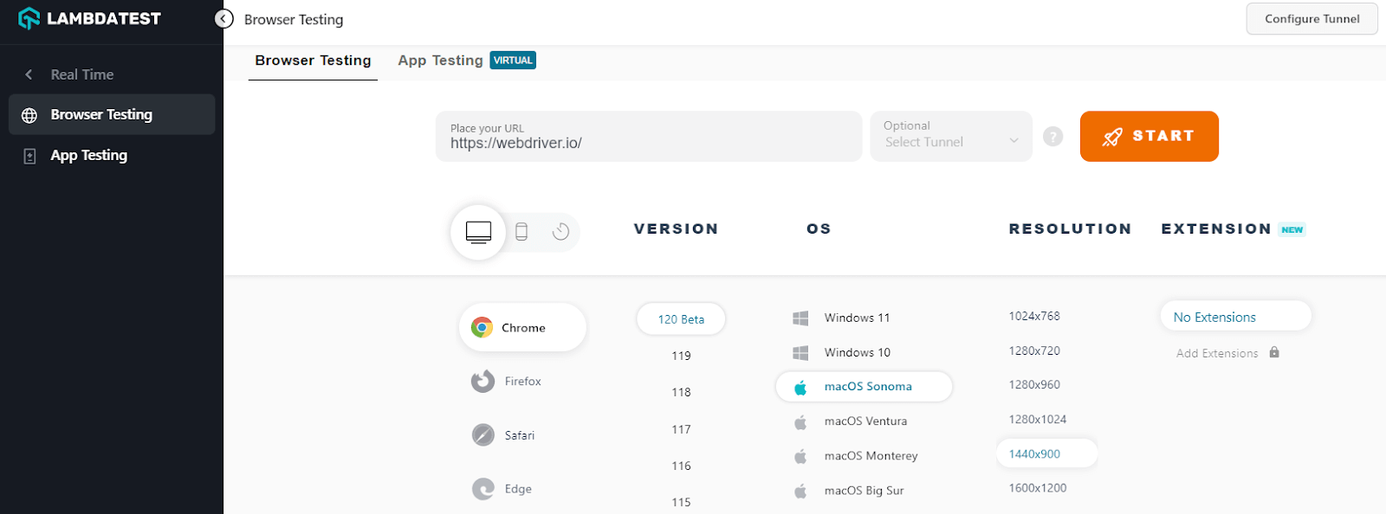Viewport: 1386px width, 514px height.
Task: Click the Chrome browser icon
Action: [482, 327]
